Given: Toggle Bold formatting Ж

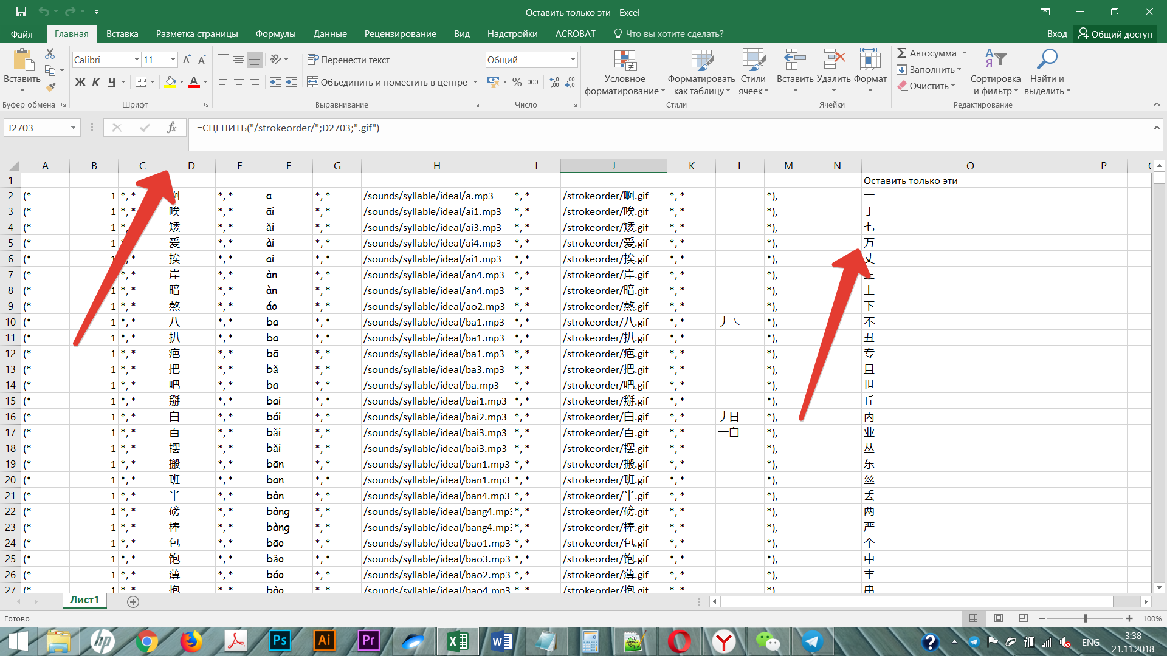Looking at the screenshot, I should tap(80, 82).
